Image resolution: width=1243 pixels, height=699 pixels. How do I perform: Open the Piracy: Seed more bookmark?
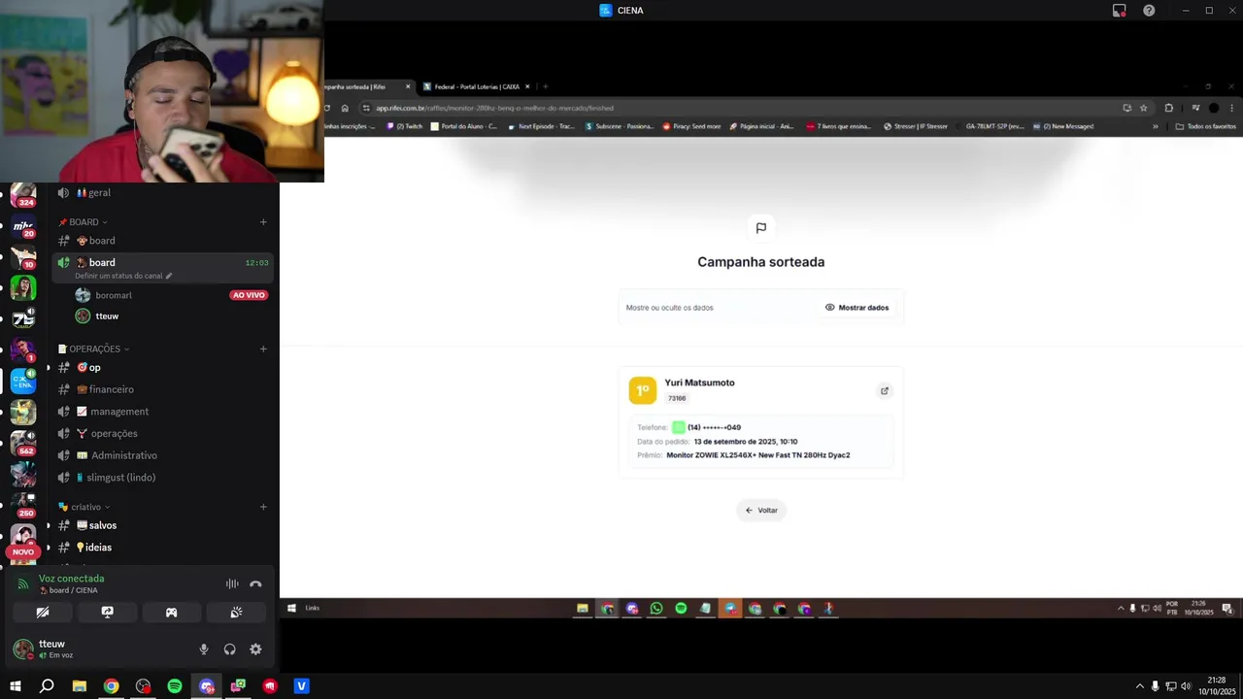click(691, 126)
